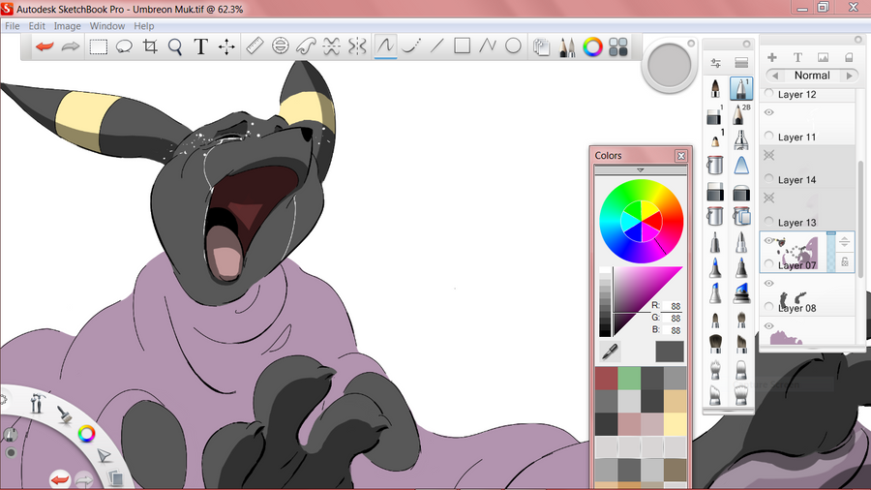Enable the Ellipse guide tool
Image resolution: width=871 pixels, height=490 pixels.
(x=281, y=46)
